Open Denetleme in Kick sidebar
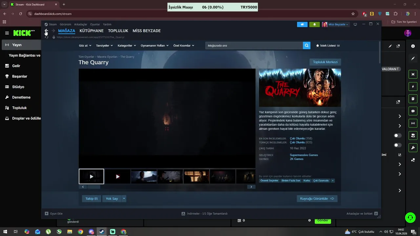 click(x=21, y=97)
